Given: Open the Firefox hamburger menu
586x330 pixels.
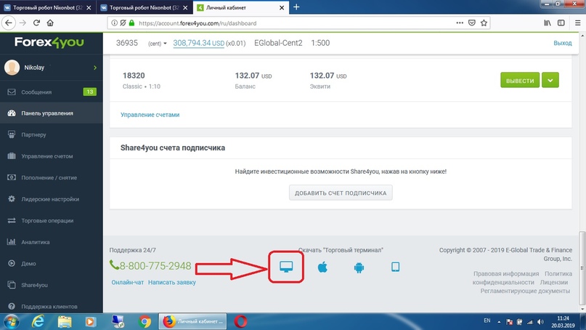Looking at the screenshot, I should pos(577,23).
